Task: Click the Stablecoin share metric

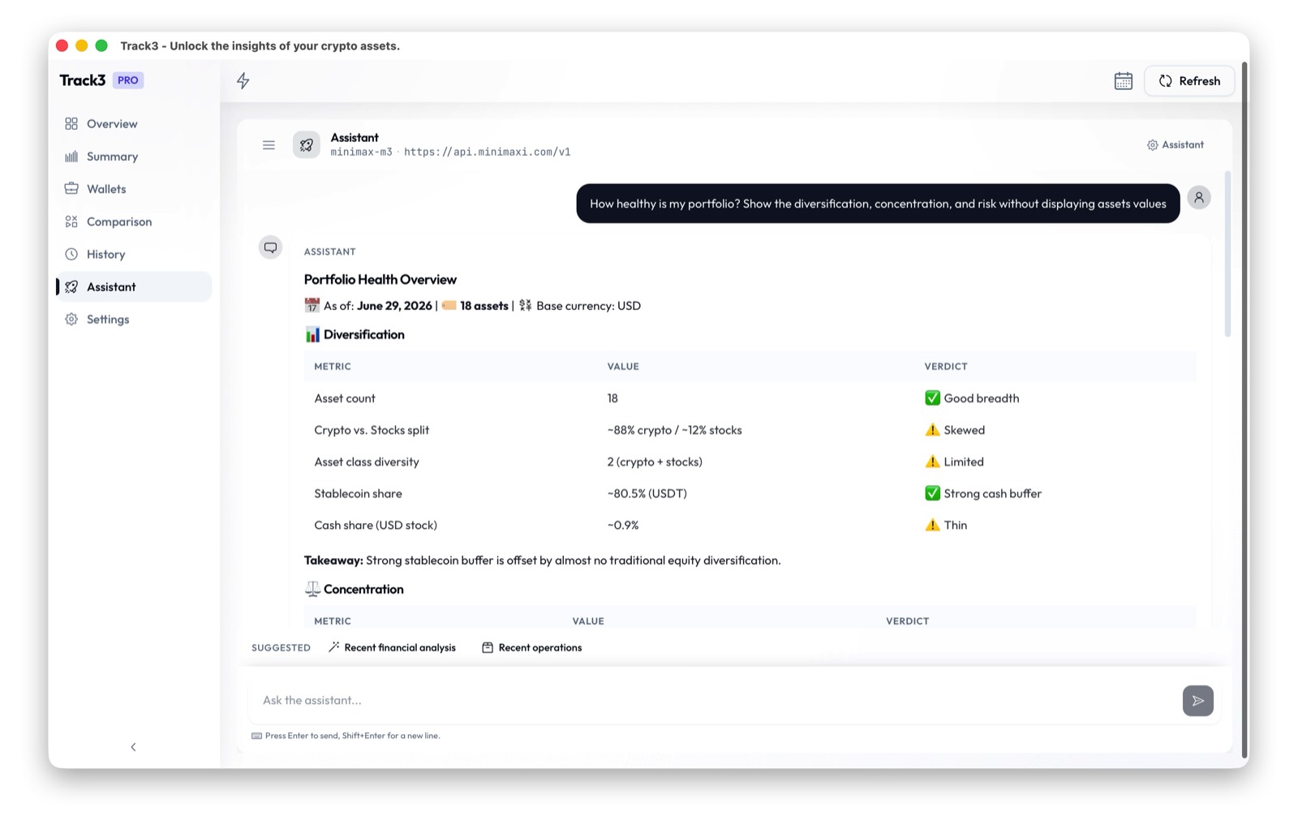Action: (x=358, y=493)
